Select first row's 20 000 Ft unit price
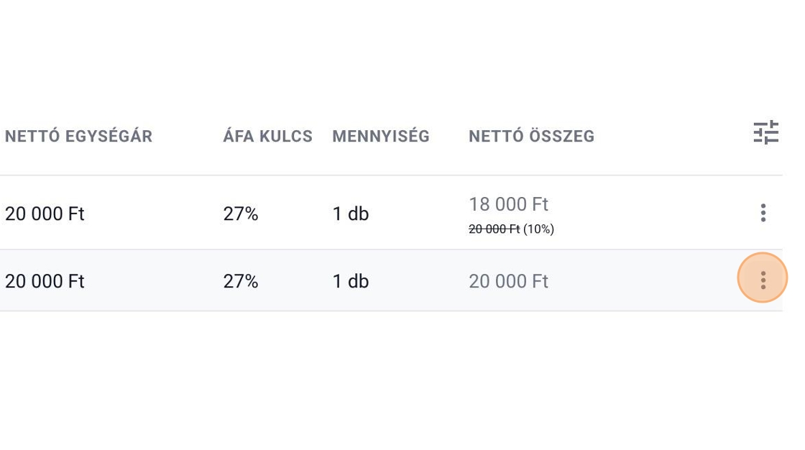 (x=45, y=214)
